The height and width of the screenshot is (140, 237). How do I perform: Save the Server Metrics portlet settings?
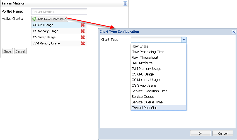[8, 51]
